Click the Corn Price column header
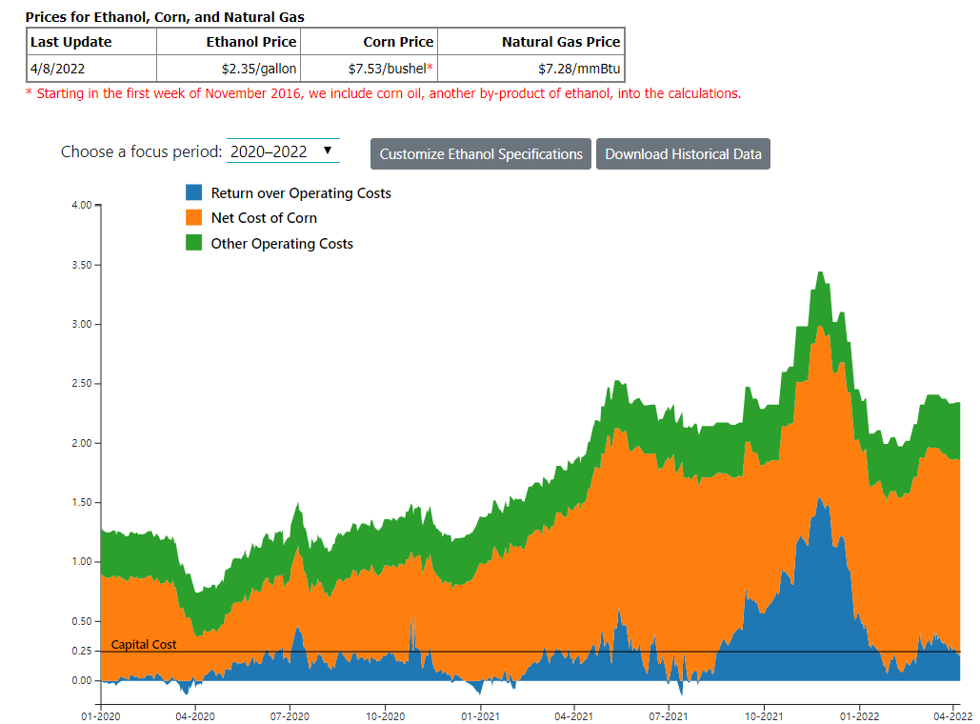980x724 pixels. pyautogui.click(x=398, y=42)
